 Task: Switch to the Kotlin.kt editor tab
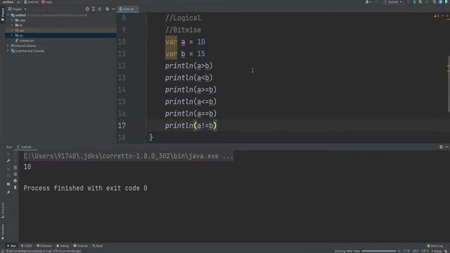pos(127,9)
